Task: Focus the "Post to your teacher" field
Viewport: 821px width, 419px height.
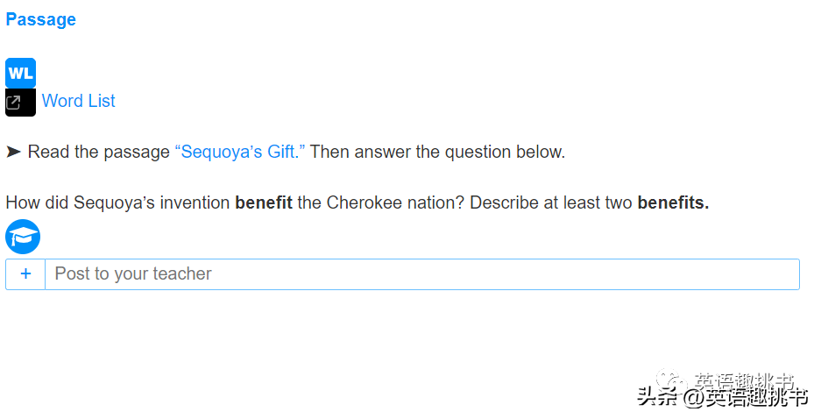Action: 422,273
